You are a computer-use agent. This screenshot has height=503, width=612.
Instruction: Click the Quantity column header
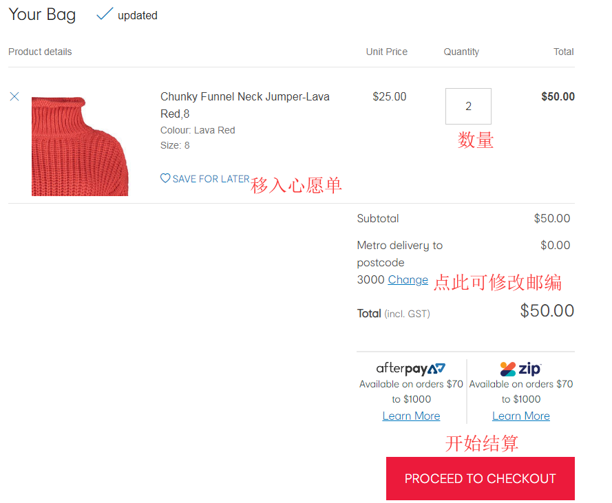coord(461,52)
